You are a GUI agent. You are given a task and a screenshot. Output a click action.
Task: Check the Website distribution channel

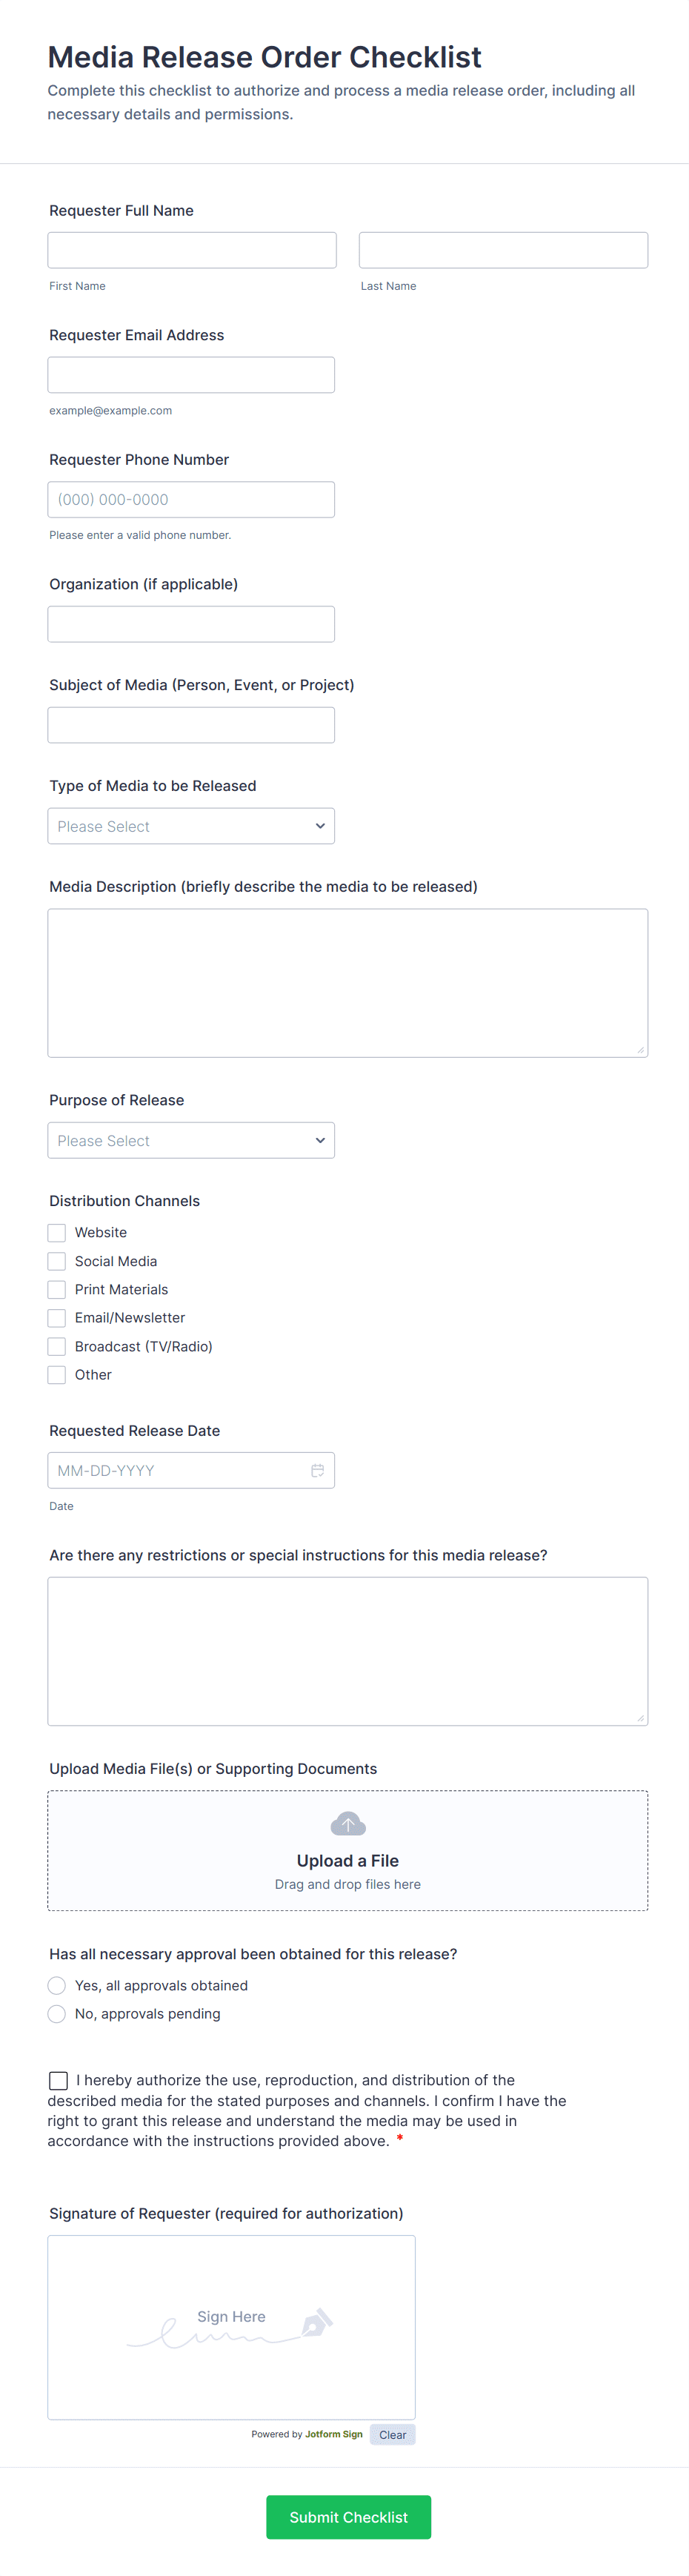(x=57, y=1233)
